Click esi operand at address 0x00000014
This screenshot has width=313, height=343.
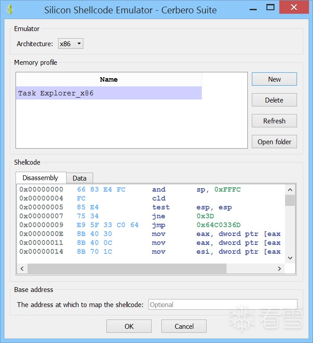203,252
